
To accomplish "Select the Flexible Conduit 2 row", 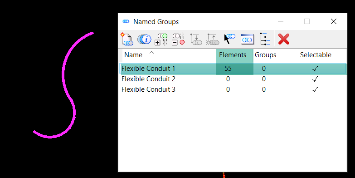I will coord(233,79).
